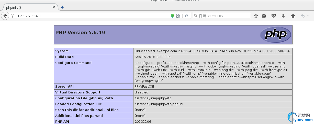Open the downloads arrow

(283, 16)
